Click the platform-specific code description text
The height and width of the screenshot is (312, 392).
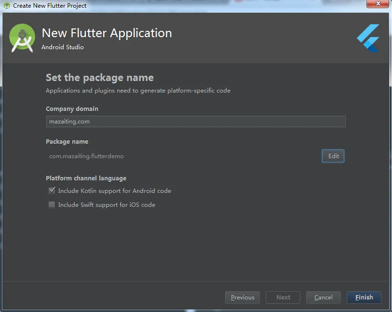pos(138,91)
